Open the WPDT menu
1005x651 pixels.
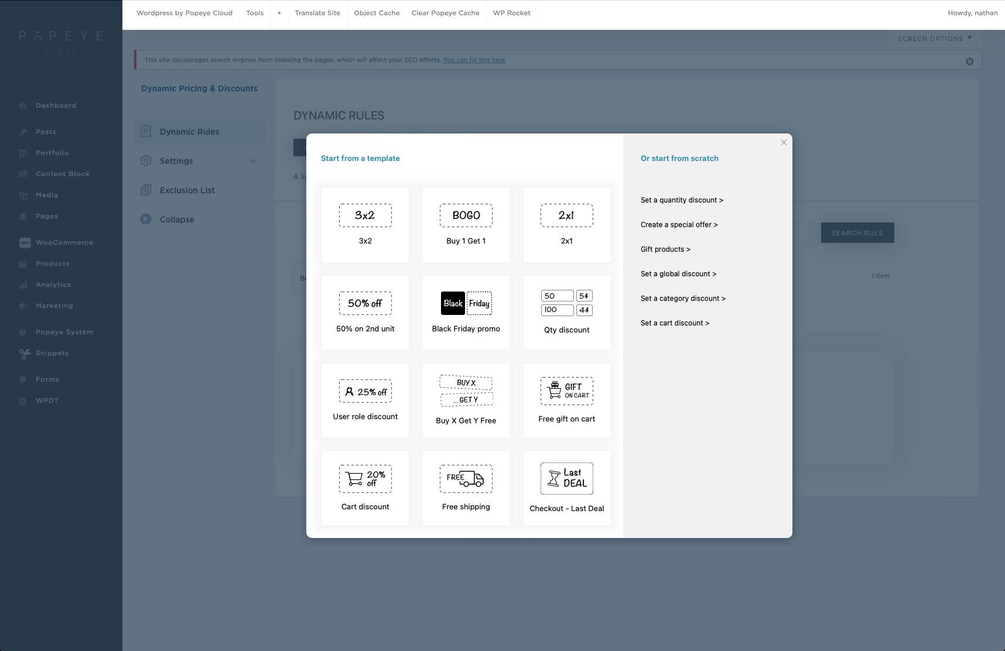point(47,400)
